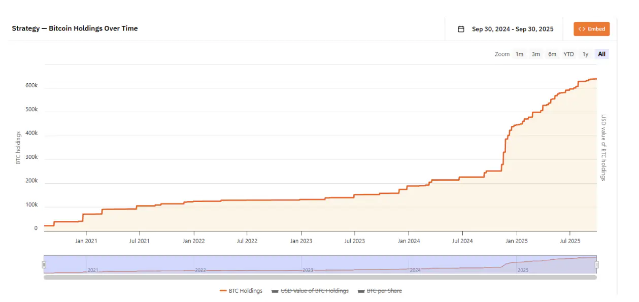Click the code brackets icon on Embed
The image size is (639, 302).
582,29
